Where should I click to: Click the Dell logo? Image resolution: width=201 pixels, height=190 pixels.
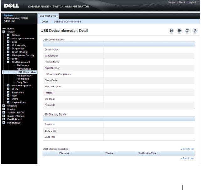coord(11,6)
